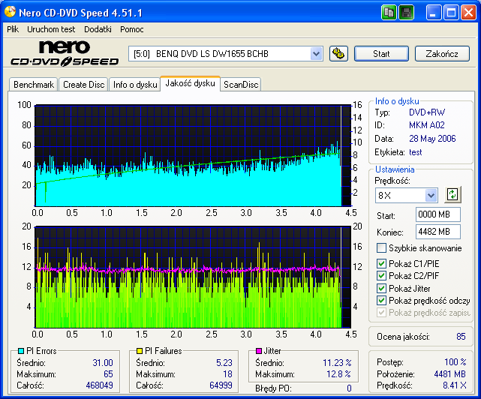The height and width of the screenshot is (399, 481).
Task: Click the Nero CD-DVD Speed logo
Action: [x=65, y=54]
